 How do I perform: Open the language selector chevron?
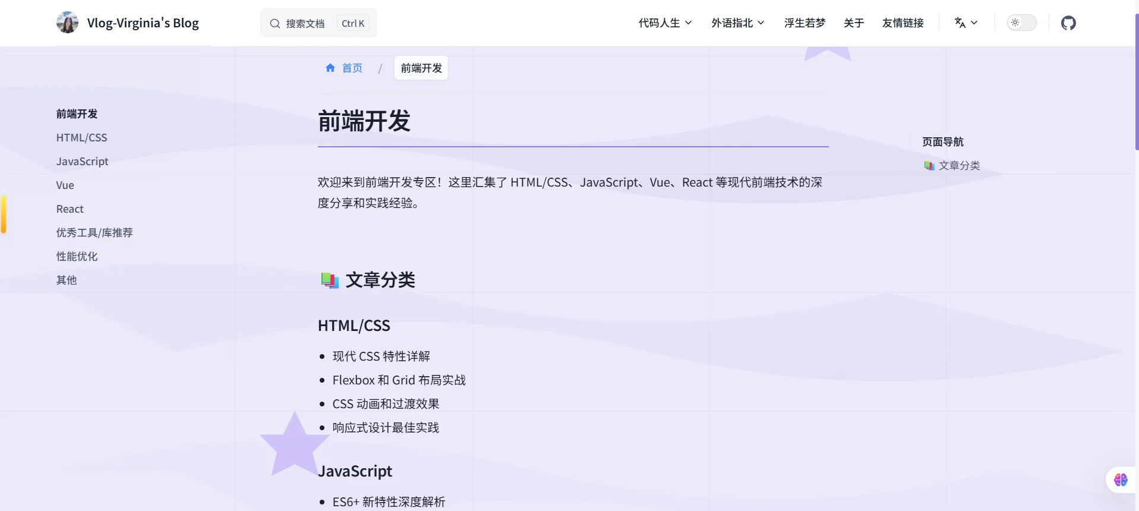(974, 23)
